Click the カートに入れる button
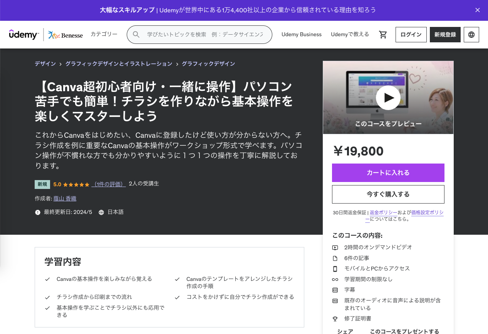488x334 pixels. pyautogui.click(x=388, y=173)
